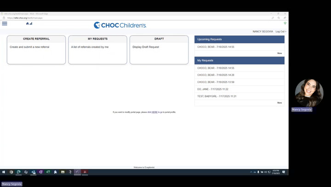This screenshot has width=331, height=187.
Task: Open Outlook from the taskbar
Action: (x=34, y=172)
